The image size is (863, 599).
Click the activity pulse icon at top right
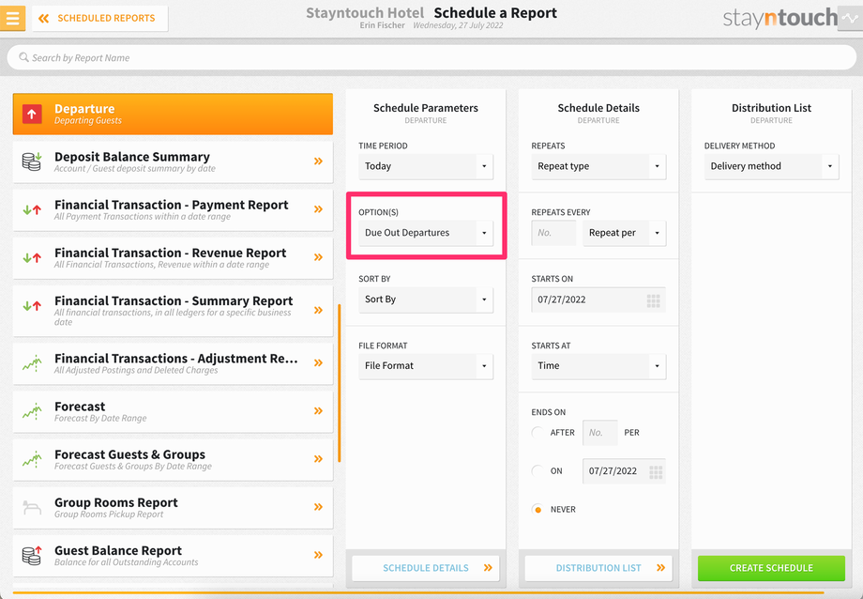point(850,18)
